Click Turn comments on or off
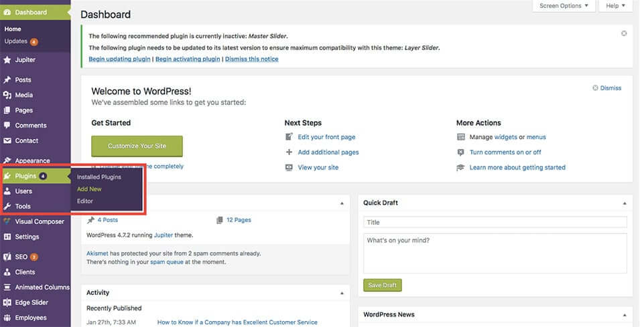Image resolution: width=640 pixels, height=327 pixels. 505,152
